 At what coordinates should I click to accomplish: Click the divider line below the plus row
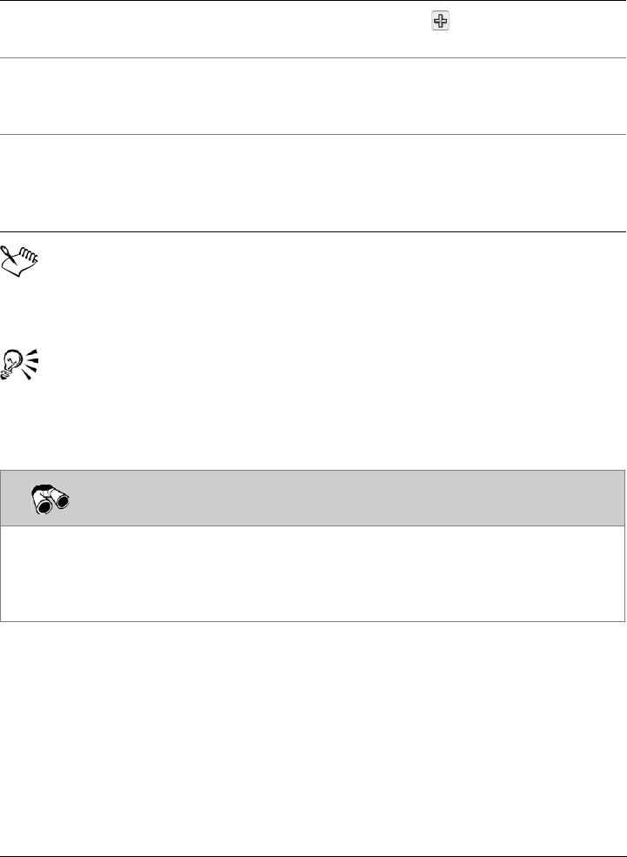point(313,58)
